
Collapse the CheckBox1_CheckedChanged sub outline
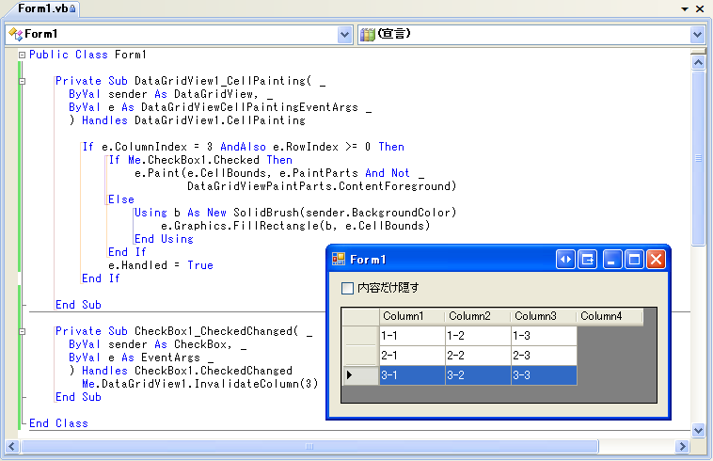point(22,331)
